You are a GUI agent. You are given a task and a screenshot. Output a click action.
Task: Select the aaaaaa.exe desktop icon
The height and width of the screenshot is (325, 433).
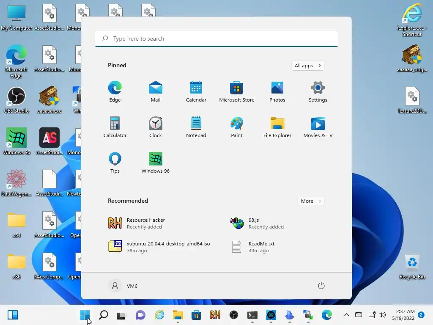(49, 100)
